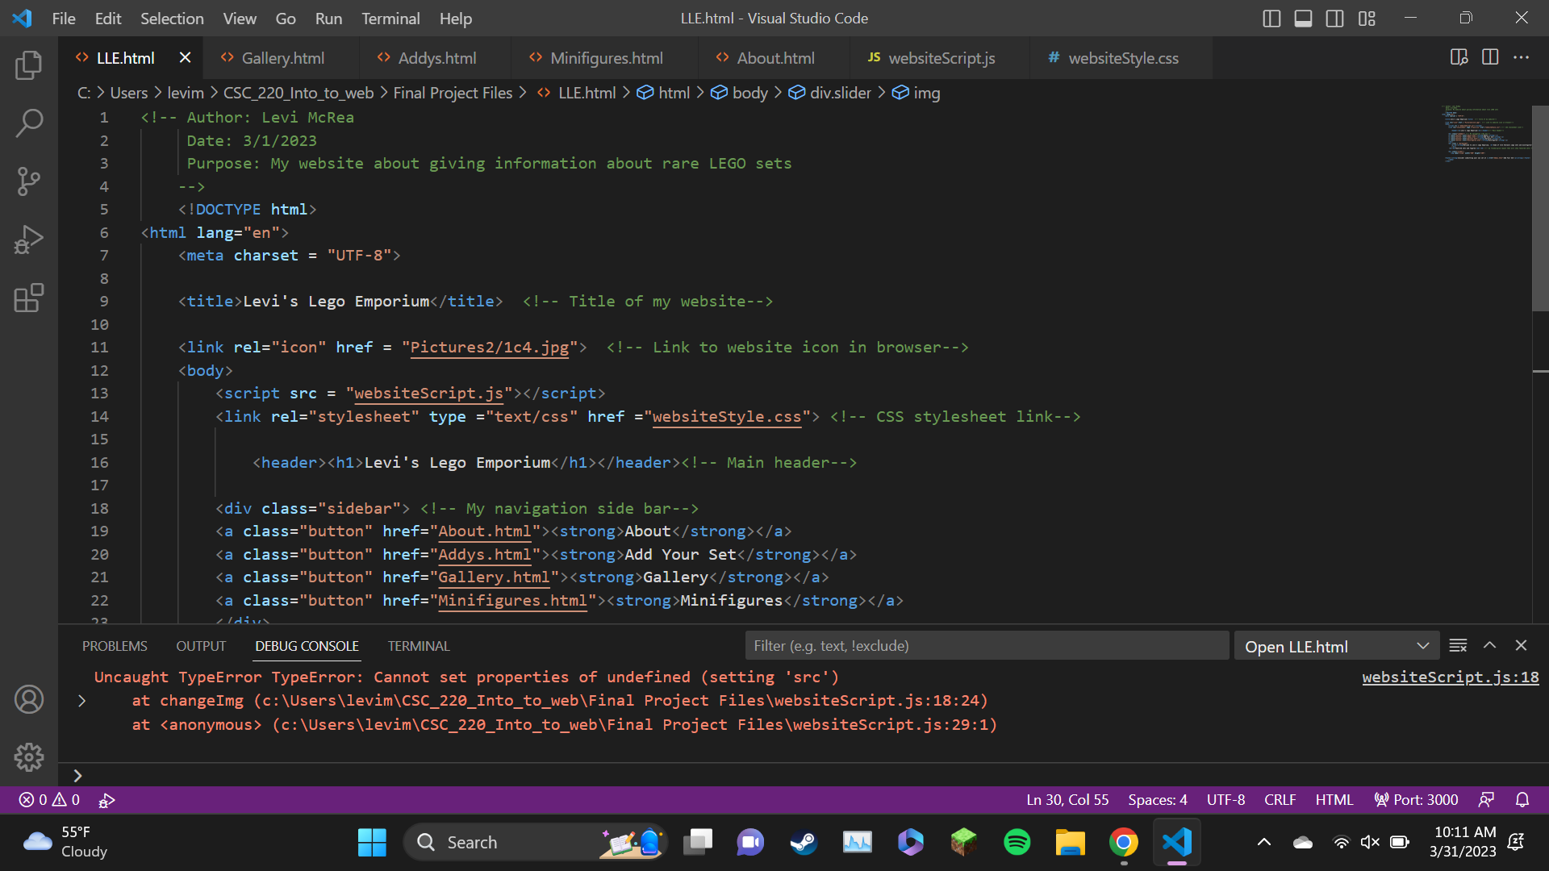Click the Accounts icon
This screenshot has height=871, width=1549.
pyautogui.click(x=29, y=699)
